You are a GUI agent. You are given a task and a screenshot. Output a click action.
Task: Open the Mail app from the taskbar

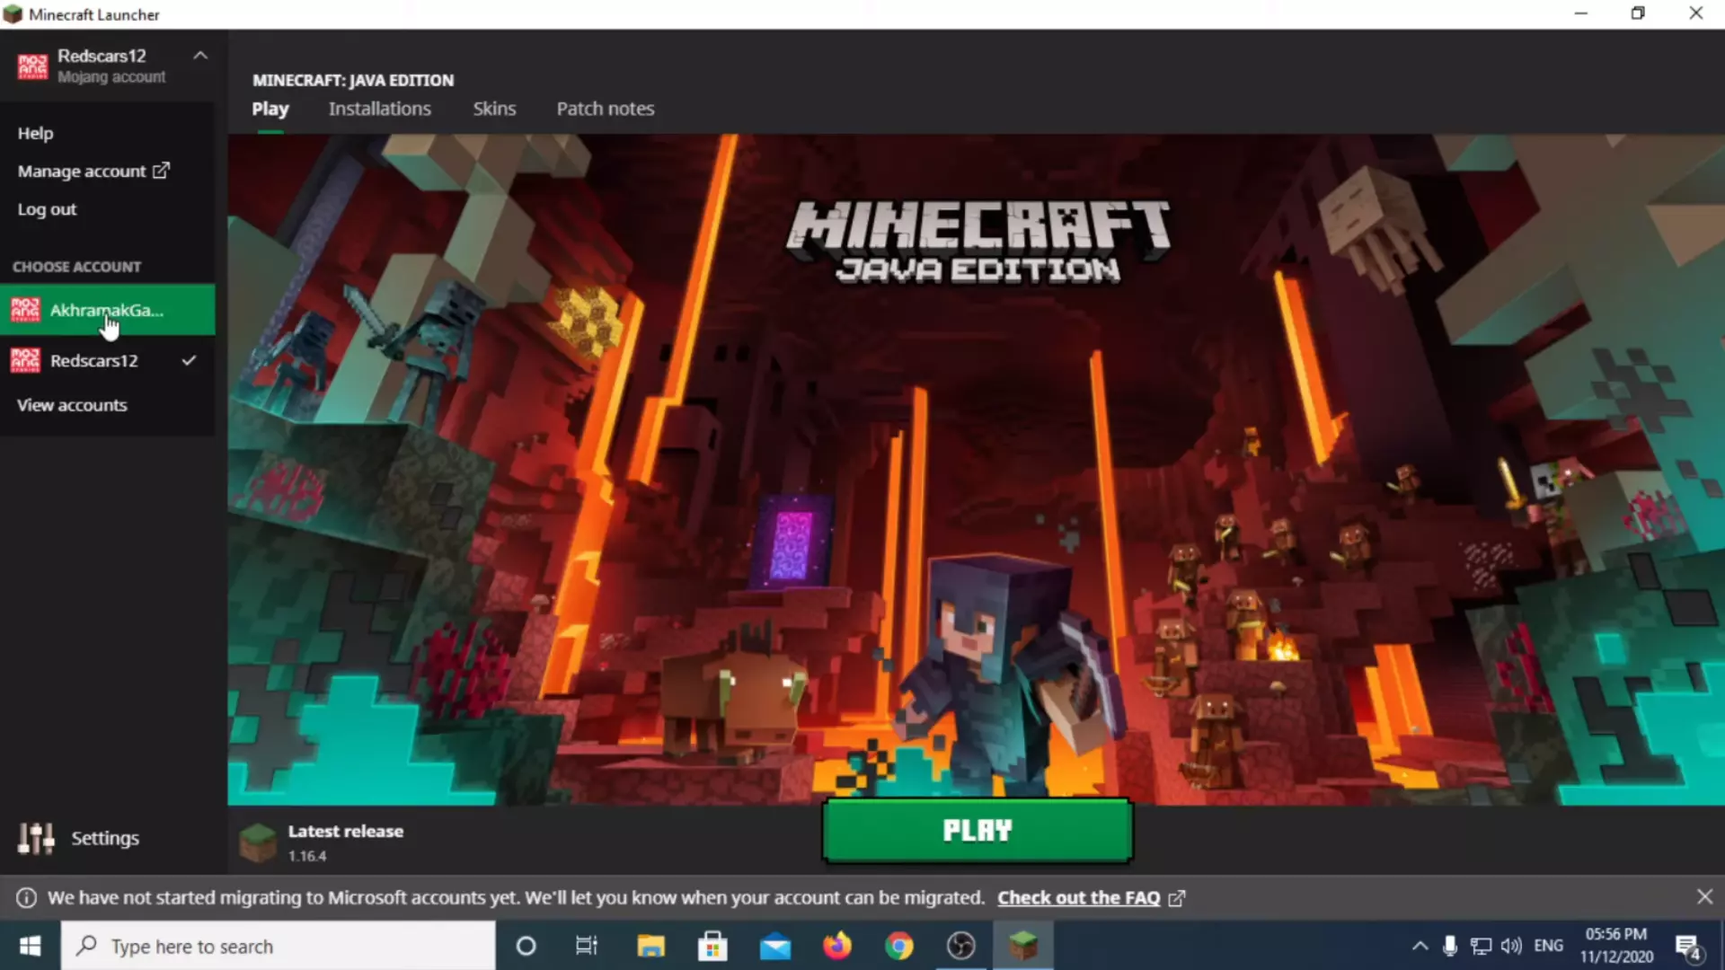pyautogui.click(x=774, y=946)
